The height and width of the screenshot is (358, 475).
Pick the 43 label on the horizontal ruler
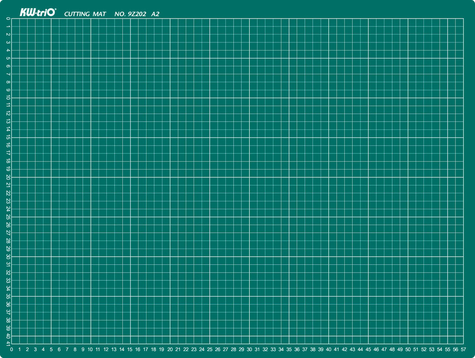[x=353, y=349]
